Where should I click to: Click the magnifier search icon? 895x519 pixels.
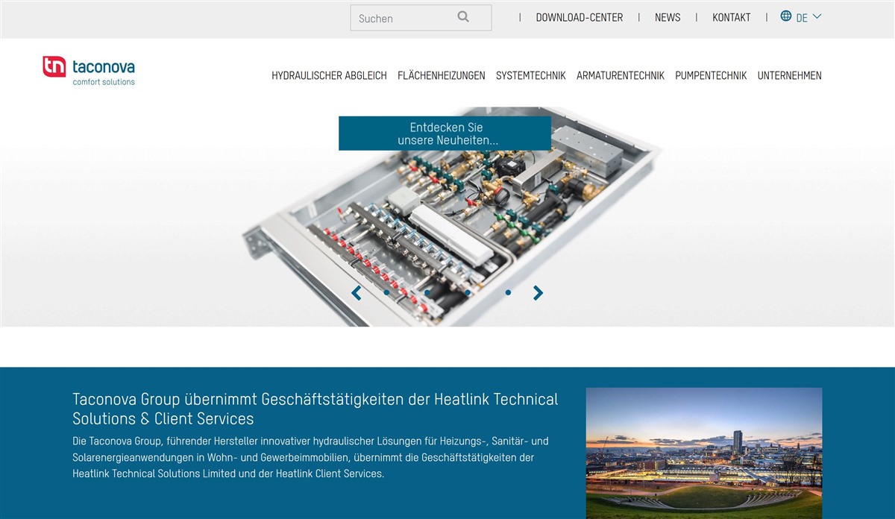point(463,17)
